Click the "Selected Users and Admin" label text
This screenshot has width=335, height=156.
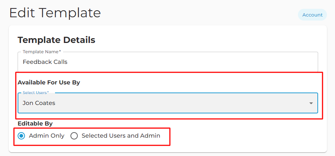click(x=121, y=136)
